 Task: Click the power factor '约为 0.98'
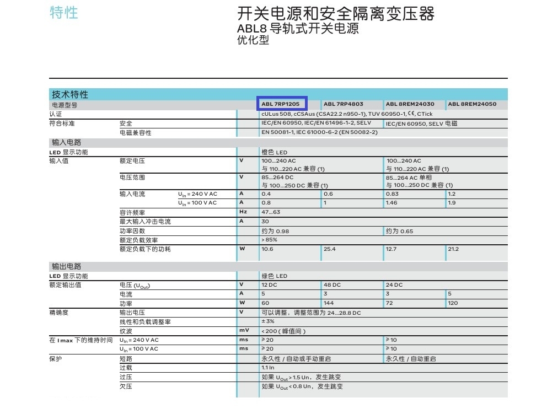click(x=275, y=231)
